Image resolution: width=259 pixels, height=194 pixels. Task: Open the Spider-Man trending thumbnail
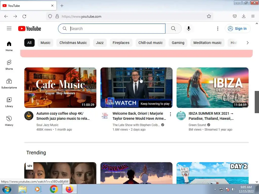pyautogui.click(x=136, y=173)
